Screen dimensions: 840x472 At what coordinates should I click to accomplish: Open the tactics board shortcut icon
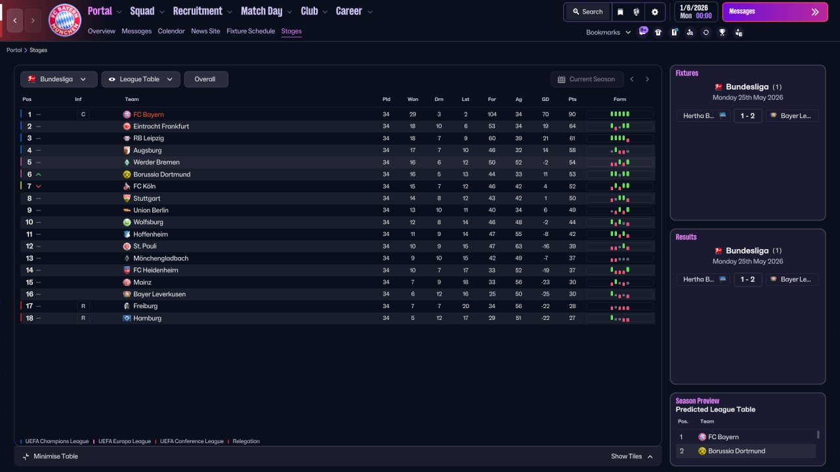(x=674, y=32)
